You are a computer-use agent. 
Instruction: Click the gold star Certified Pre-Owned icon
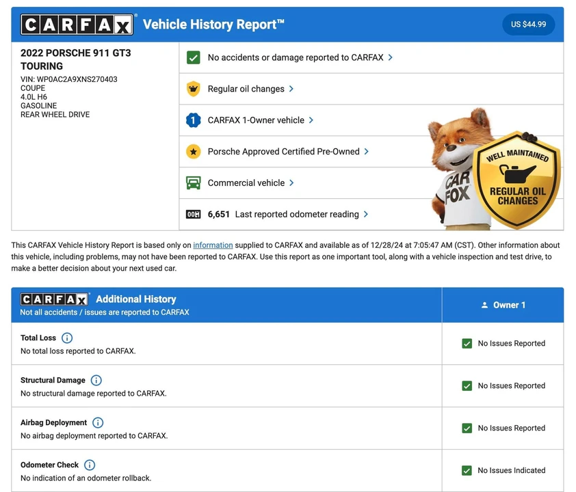(193, 152)
